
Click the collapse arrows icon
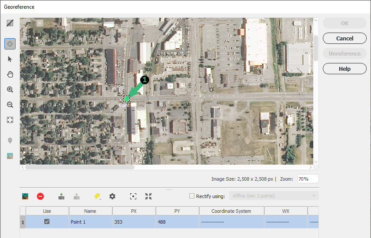(x=148, y=196)
